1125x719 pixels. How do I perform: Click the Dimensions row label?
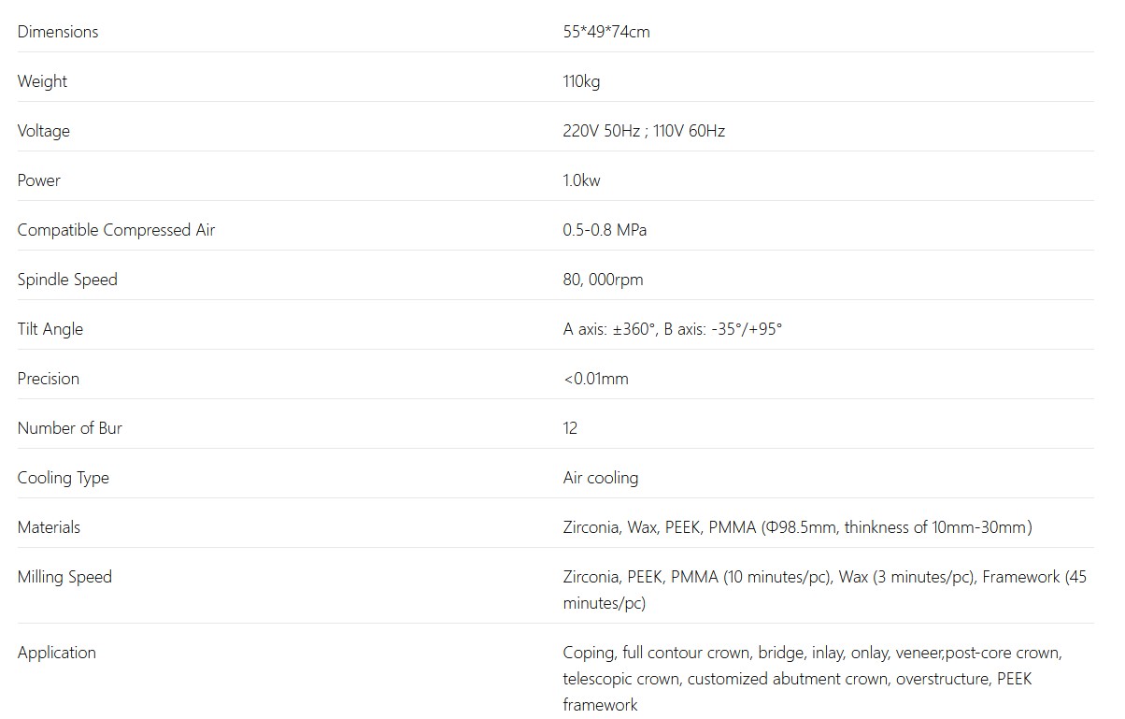(x=58, y=32)
